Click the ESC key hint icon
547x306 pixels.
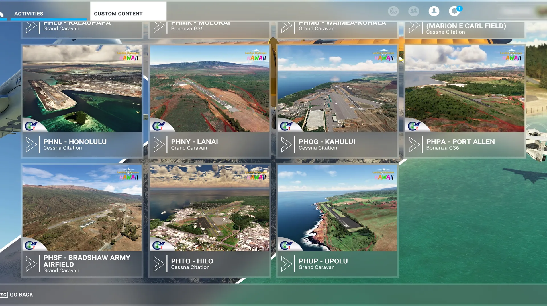point(4,295)
